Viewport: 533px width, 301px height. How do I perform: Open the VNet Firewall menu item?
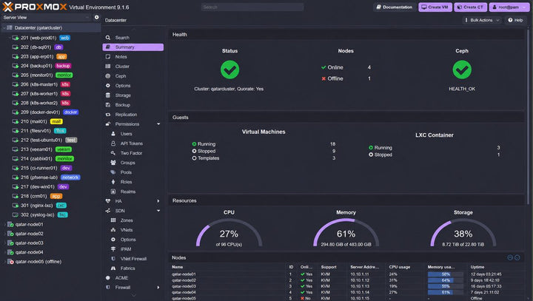pos(133,259)
